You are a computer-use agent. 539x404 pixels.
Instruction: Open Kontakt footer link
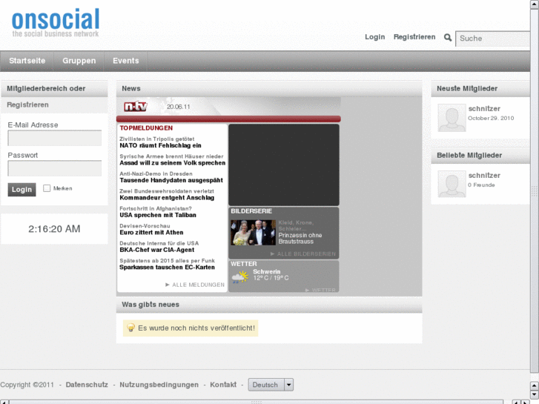tap(223, 385)
